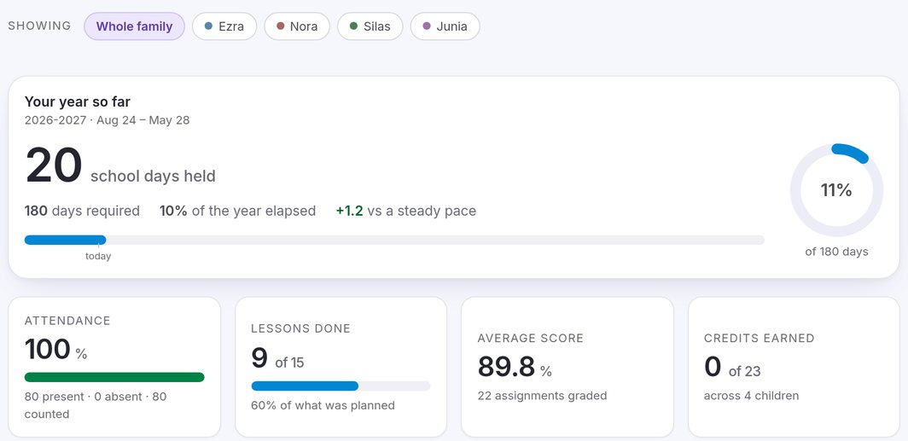Screen dimensions: 908x441
Task: Filter the dashboard to Silas
Action: coord(370,26)
